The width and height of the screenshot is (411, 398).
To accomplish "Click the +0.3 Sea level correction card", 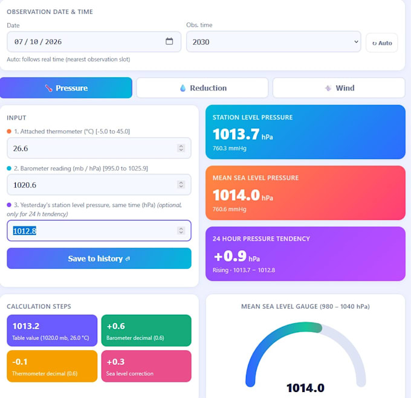I will [146, 366].
